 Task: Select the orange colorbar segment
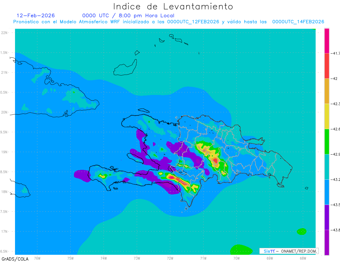click(x=327, y=91)
